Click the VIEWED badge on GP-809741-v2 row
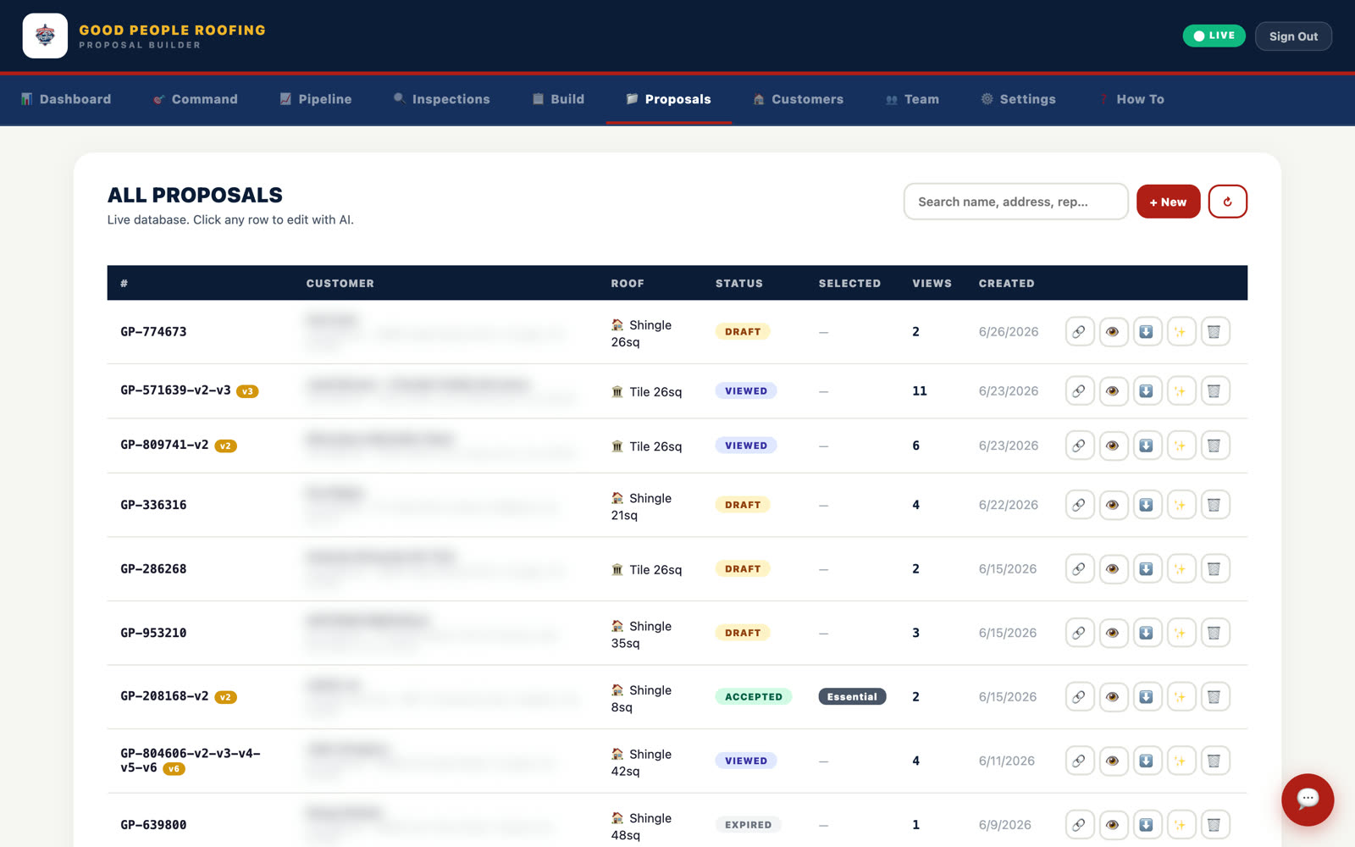 point(745,446)
